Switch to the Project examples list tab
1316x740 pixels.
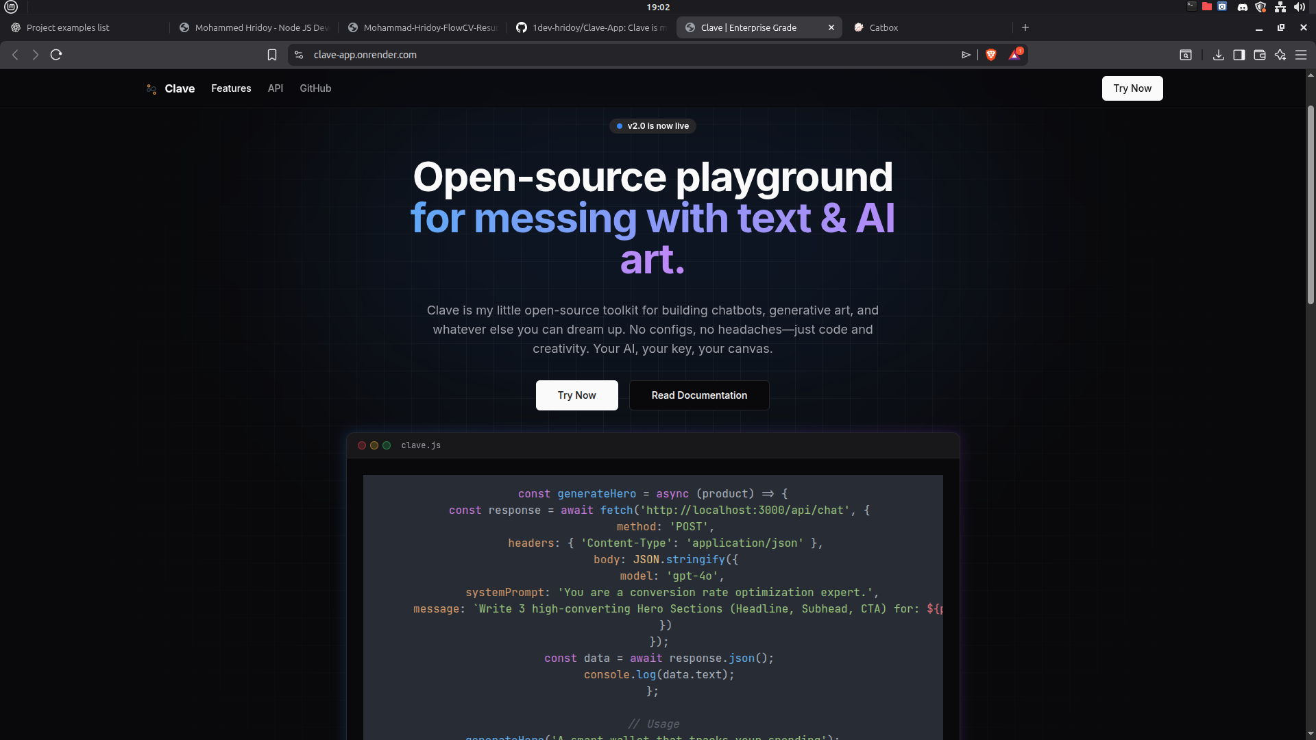coord(68,27)
